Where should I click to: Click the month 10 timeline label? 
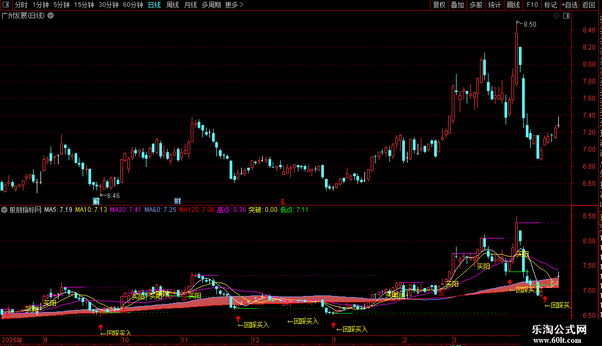[125, 340]
